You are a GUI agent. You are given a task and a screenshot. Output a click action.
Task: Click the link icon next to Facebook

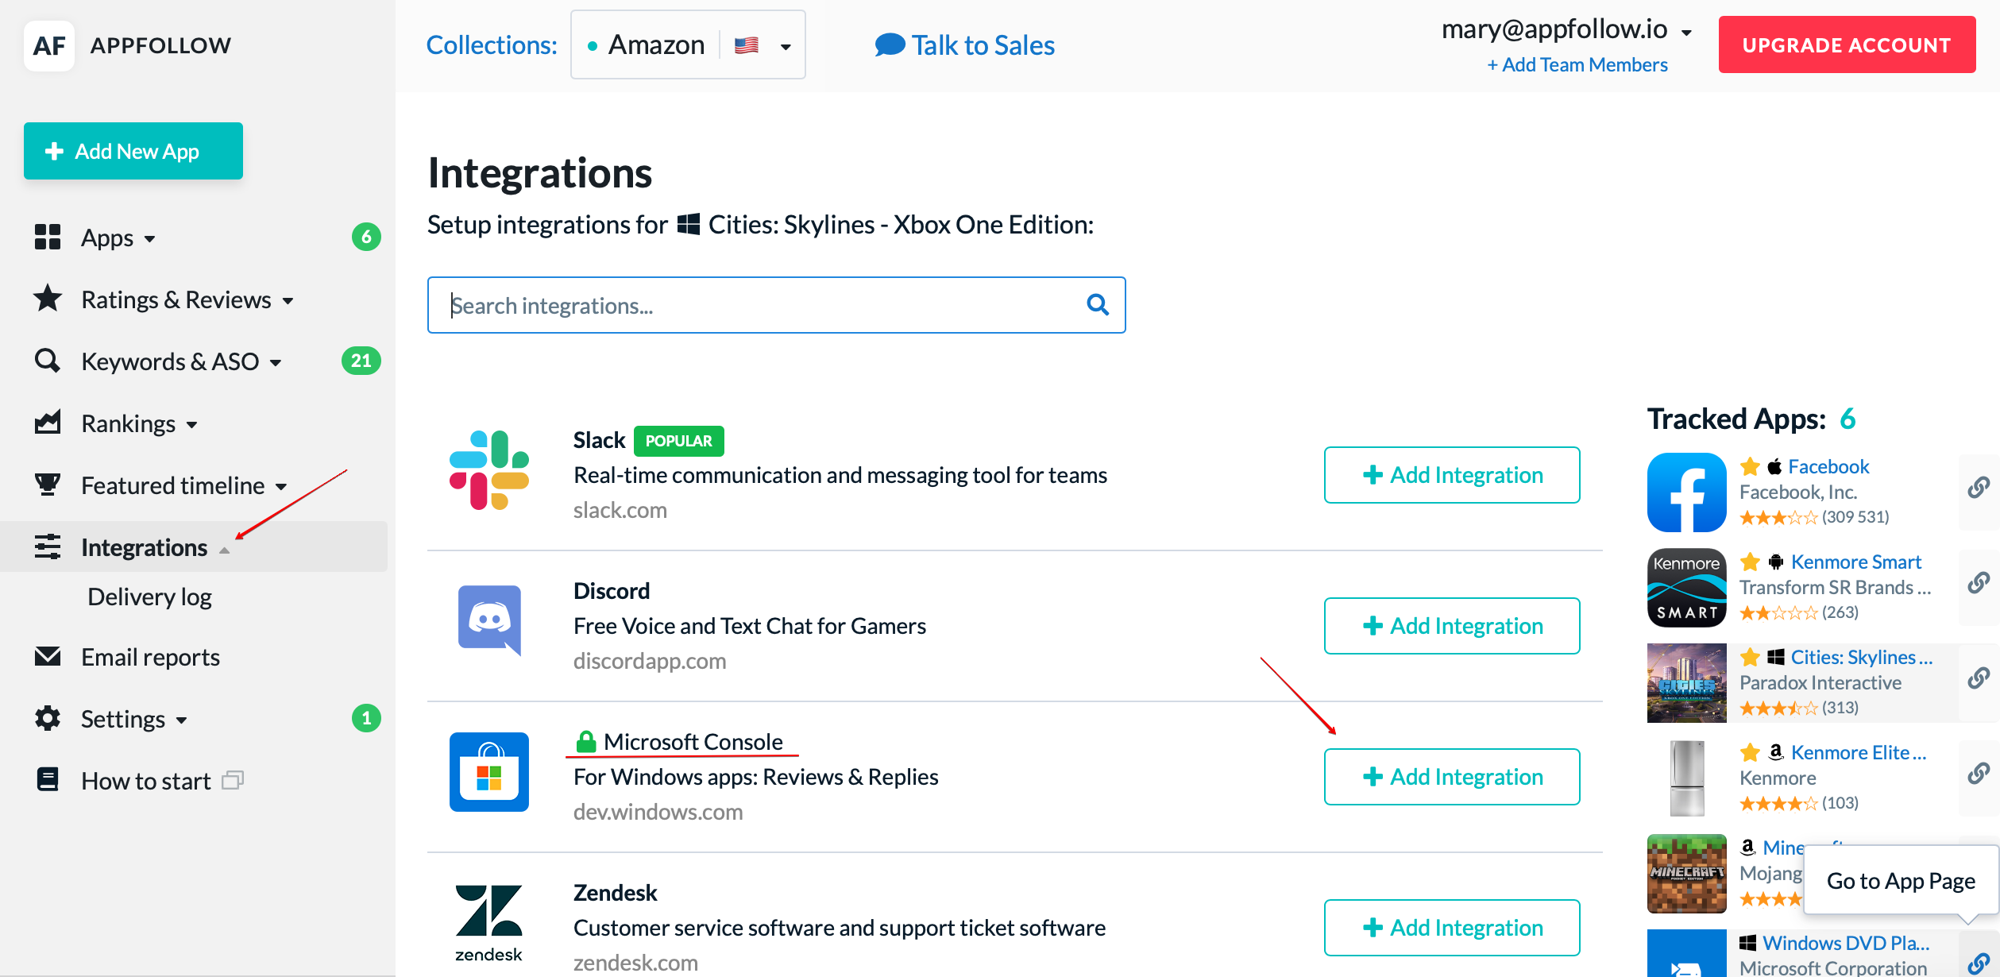point(1979,488)
